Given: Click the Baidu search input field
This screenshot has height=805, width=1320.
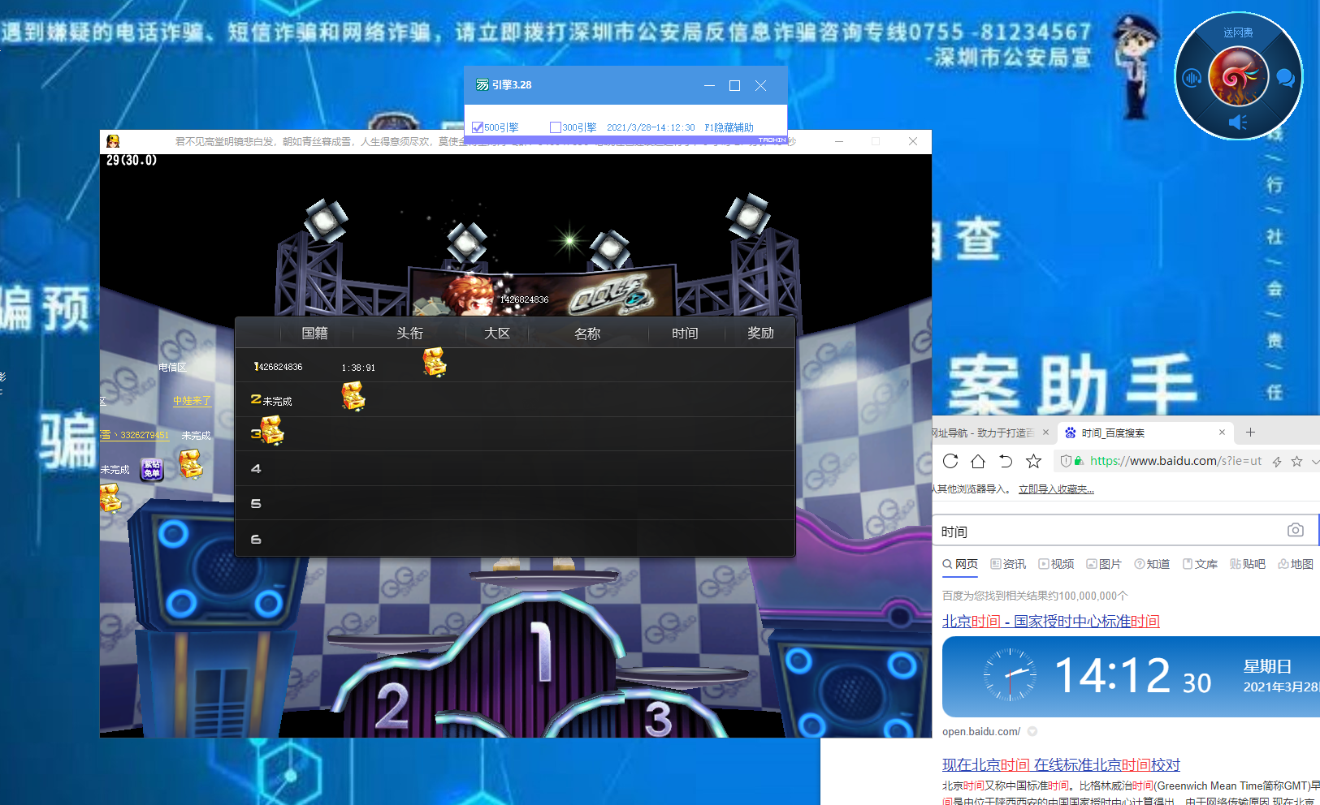Looking at the screenshot, I should coord(1105,532).
